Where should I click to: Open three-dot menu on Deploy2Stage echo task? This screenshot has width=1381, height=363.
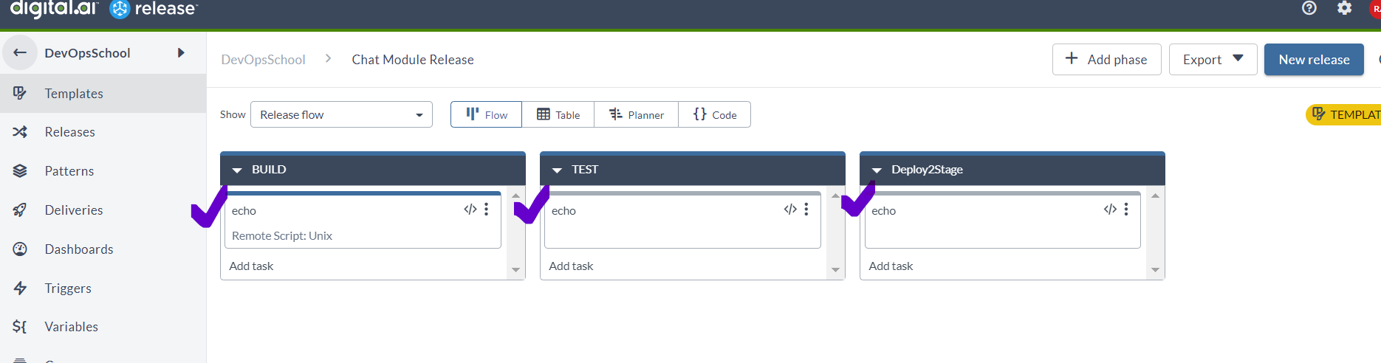point(1126,210)
